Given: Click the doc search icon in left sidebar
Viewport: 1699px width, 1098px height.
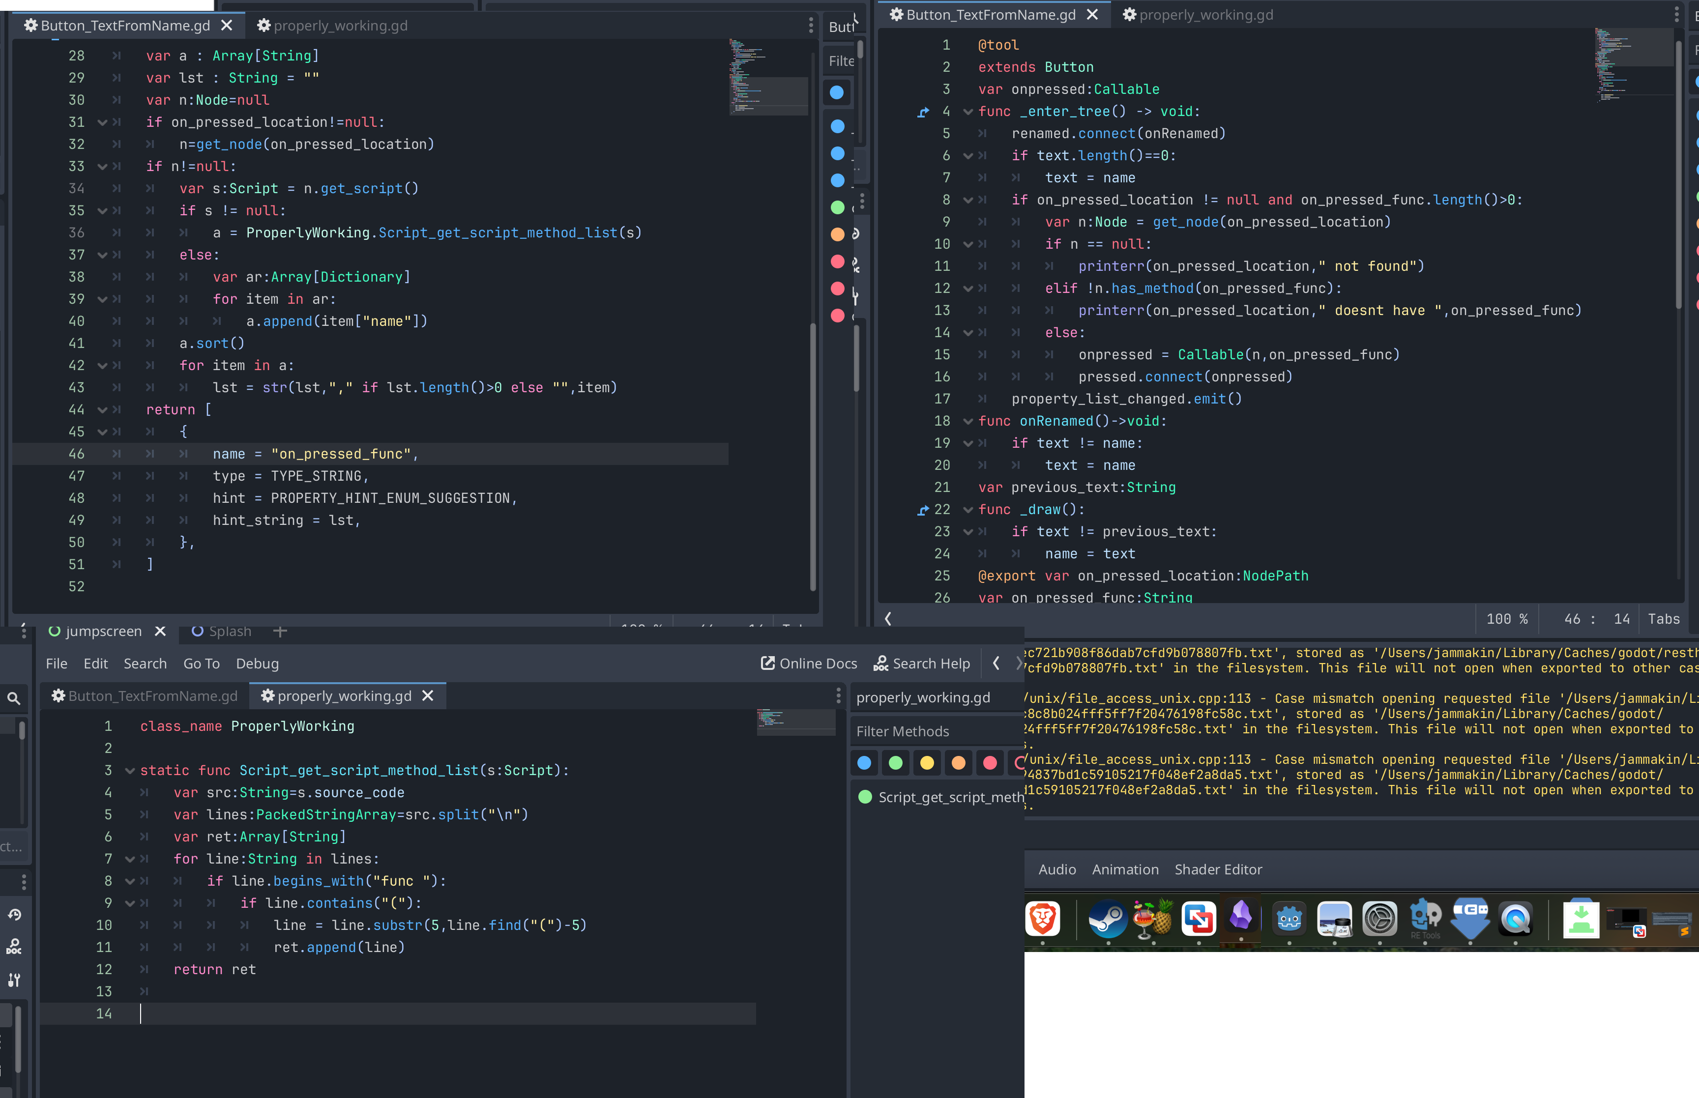Looking at the screenshot, I should coord(14,947).
